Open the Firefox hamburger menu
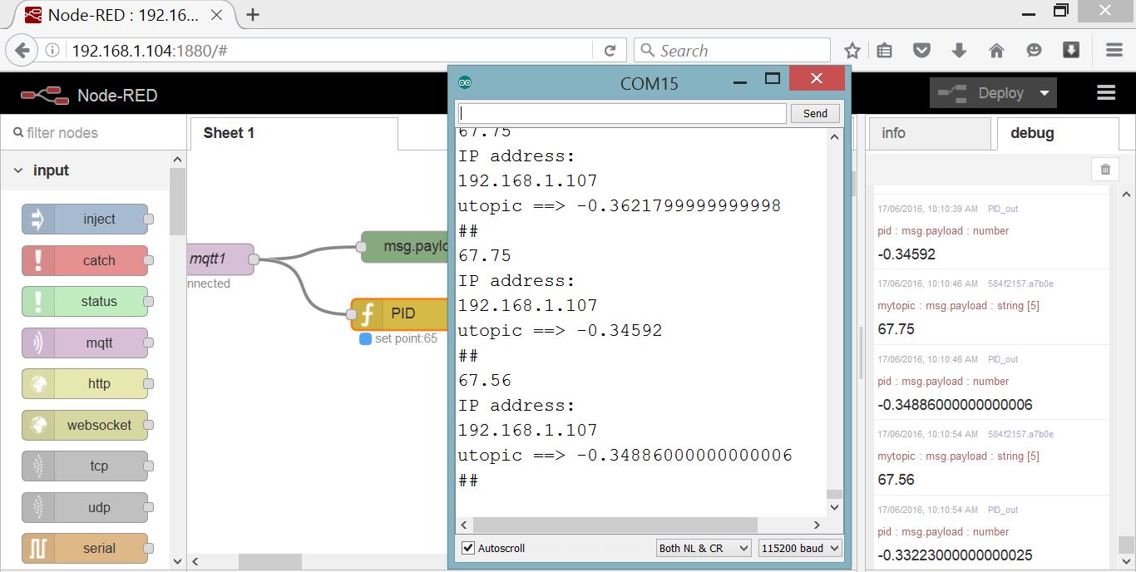This screenshot has width=1136, height=572. (x=1114, y=51)
